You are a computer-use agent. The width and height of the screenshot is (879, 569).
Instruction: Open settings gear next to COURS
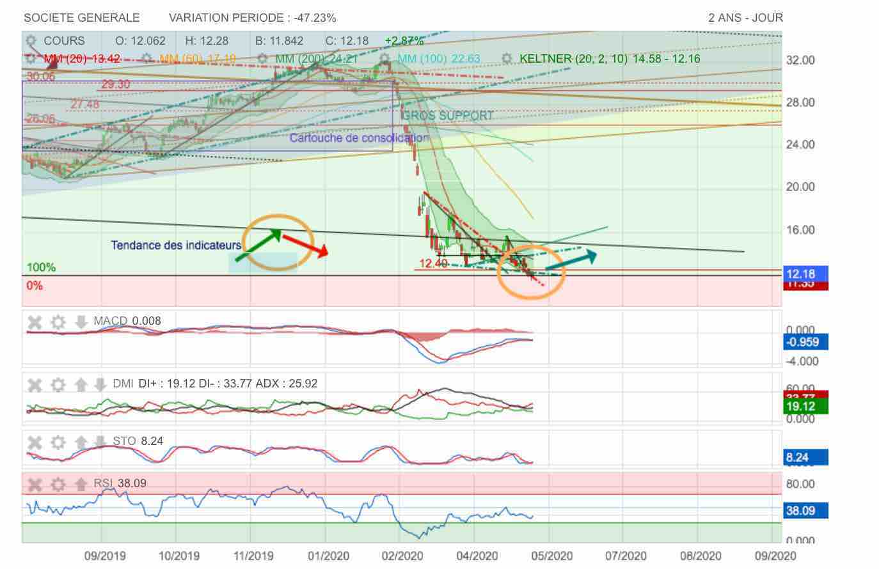pyautogui.click(x=31, y=41)
